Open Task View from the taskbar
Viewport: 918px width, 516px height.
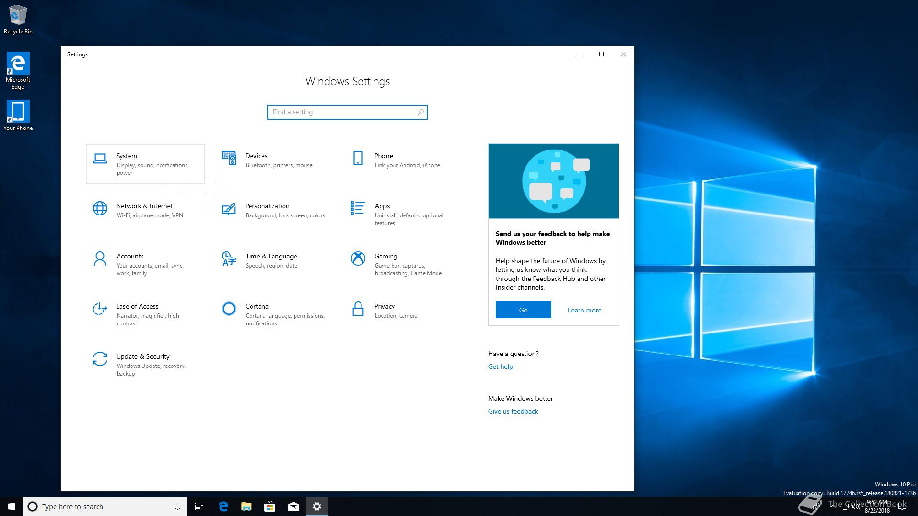[199, 506]
